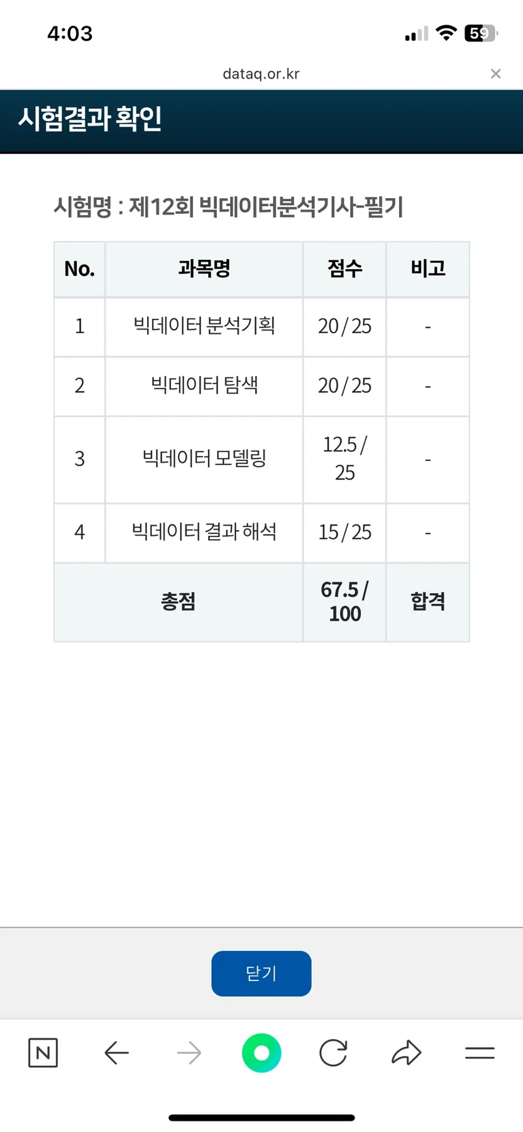Image resolution: width=523 pixels, height=1132 pixels.
Task: Close the in-app browser with X
Action: pyautogui.click(x=495, y=74)
